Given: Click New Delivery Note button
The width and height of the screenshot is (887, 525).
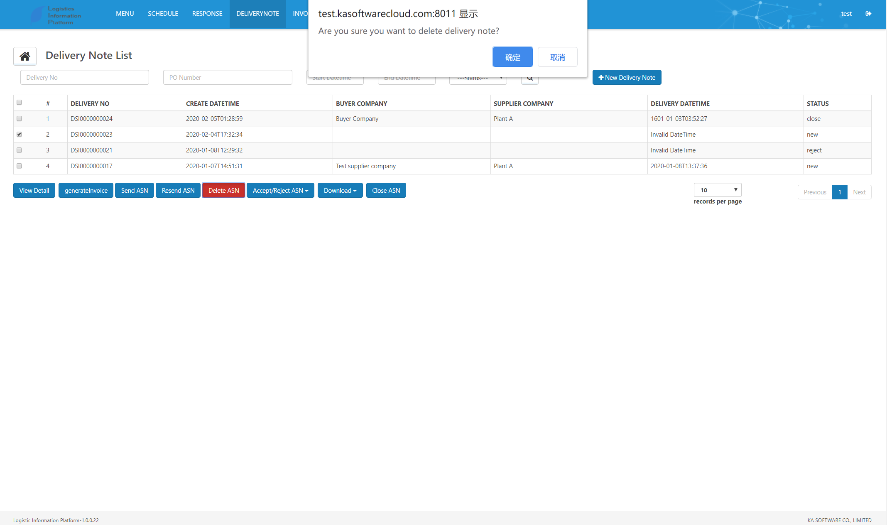Looking at the screenshot, I should click(x=627, y=77).
